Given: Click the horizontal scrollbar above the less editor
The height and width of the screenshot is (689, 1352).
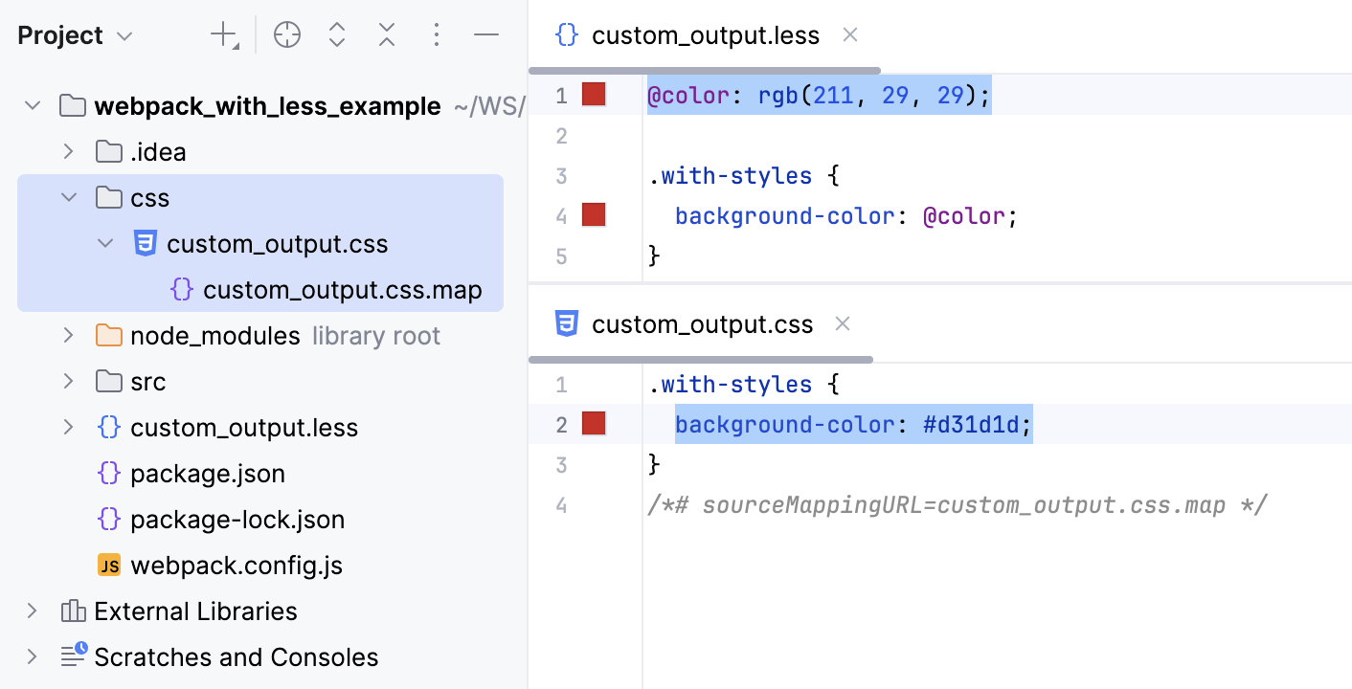Looking at the screenshot, I should (704, 70).
